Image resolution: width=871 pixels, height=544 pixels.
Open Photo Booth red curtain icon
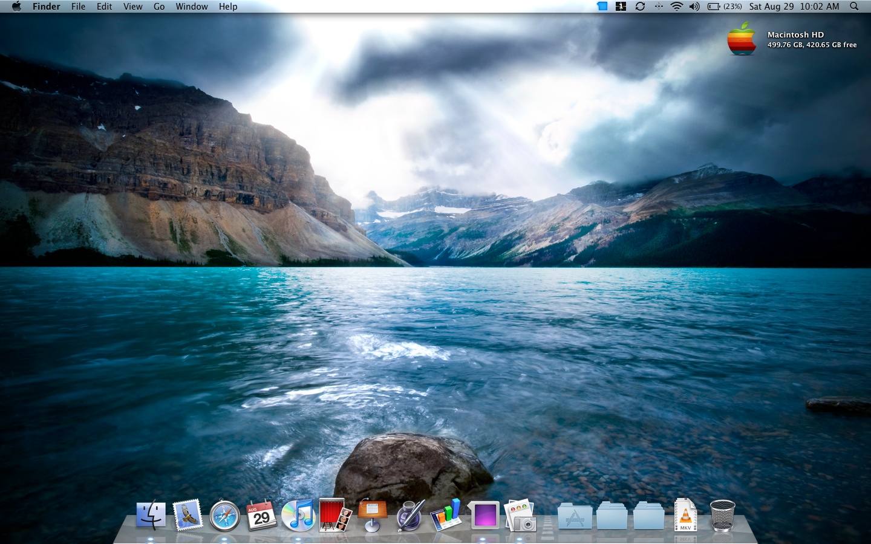pyautogui.click(x=336, y=515)
